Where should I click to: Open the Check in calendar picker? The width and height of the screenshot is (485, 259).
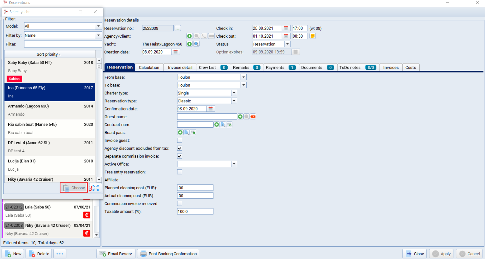point(286,28)
